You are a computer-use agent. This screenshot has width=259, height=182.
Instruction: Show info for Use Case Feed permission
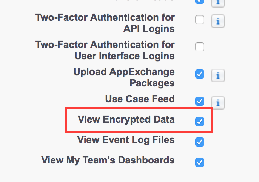pyautogui.click(x=218, y=103)
